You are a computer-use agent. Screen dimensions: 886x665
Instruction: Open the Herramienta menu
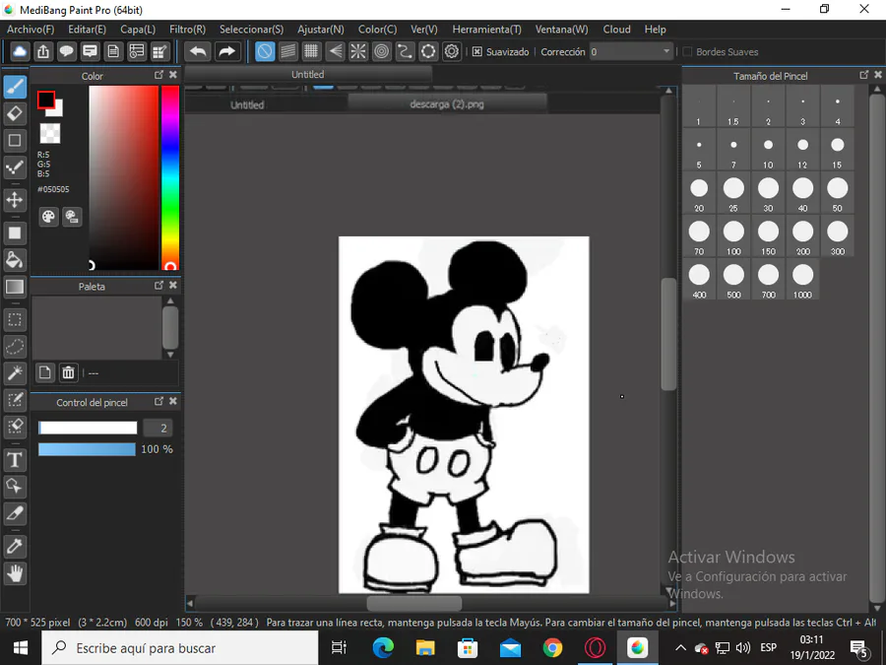coord(486,30)
